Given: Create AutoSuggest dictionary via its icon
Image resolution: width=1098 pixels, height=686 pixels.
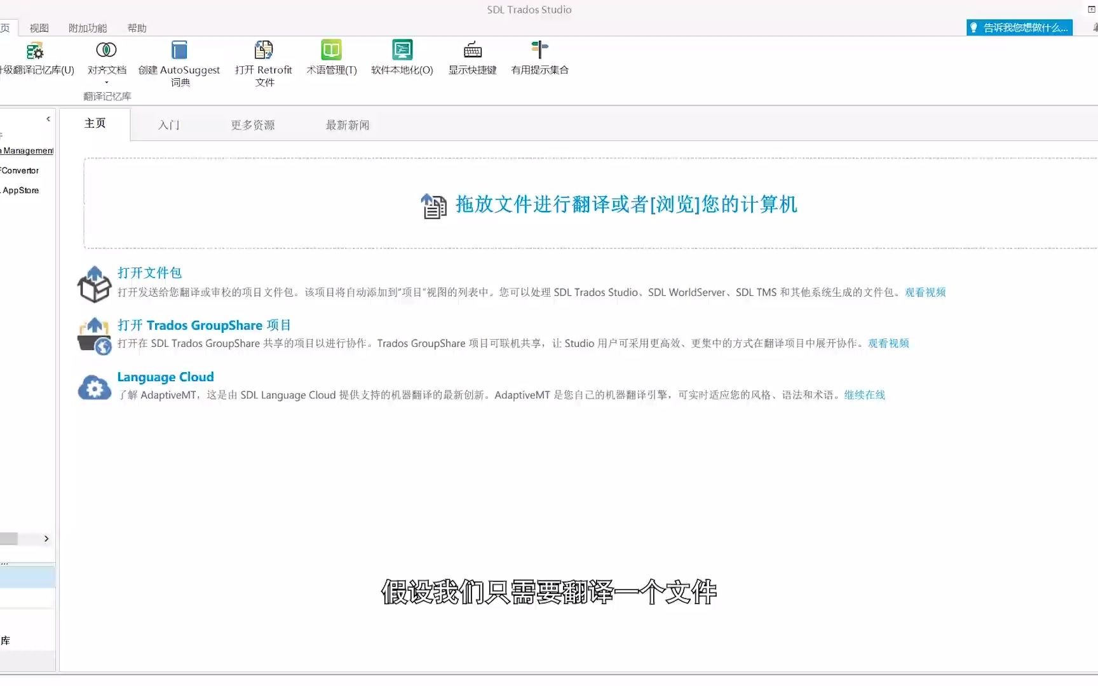Looking at the screenshot, I should 179,50.
